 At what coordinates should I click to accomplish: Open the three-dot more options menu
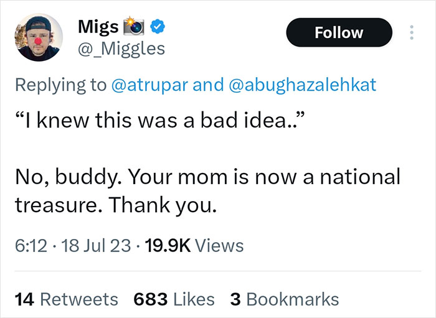tap(410, 32)
